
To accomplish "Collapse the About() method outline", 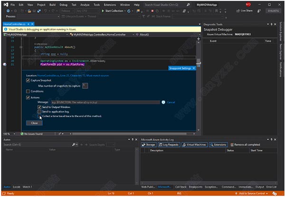I will tap(21, 47).
